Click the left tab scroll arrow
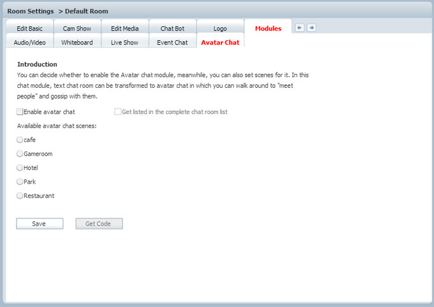Screen dimensions: 434x307 299,28
